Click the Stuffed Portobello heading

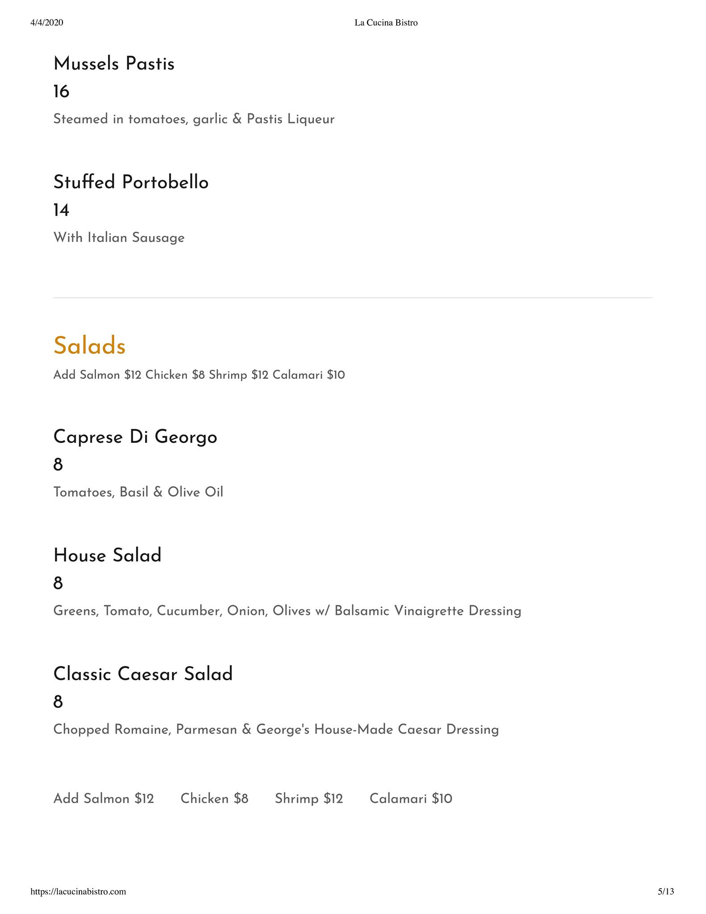[131, 182]
